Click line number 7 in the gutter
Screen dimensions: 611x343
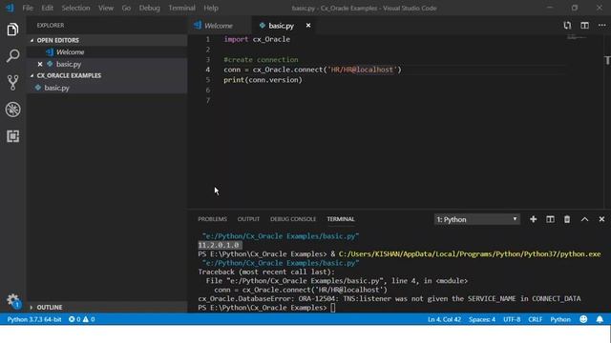click(208, 100)
